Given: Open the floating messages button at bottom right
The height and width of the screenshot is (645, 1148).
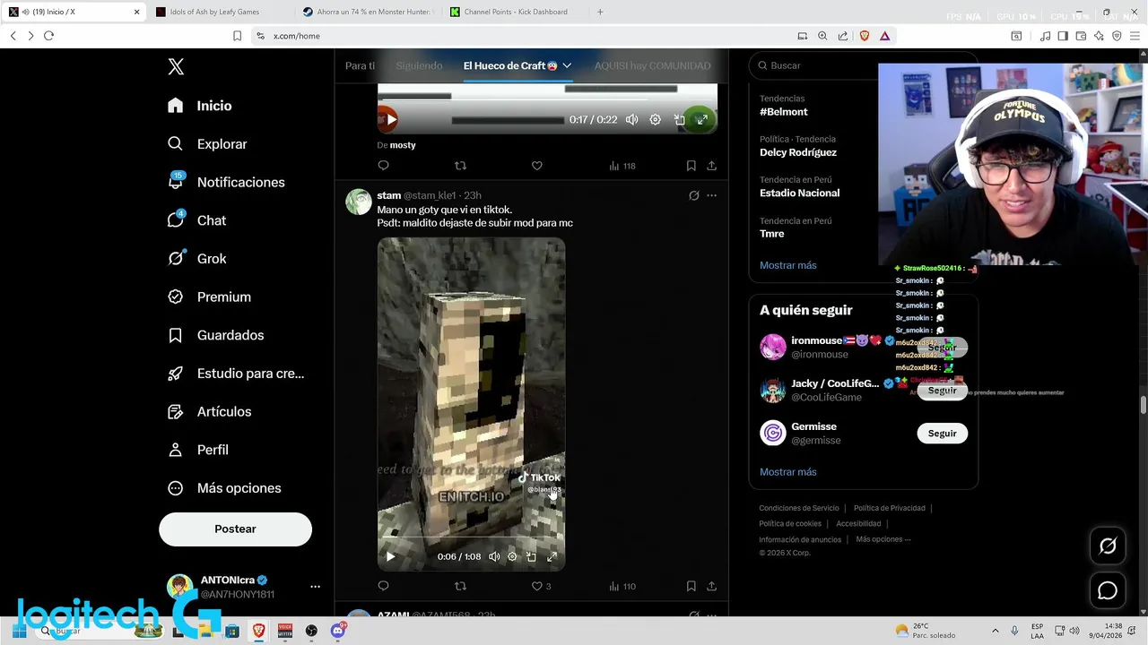Looking at the screenshot, I should [1108, 590].
